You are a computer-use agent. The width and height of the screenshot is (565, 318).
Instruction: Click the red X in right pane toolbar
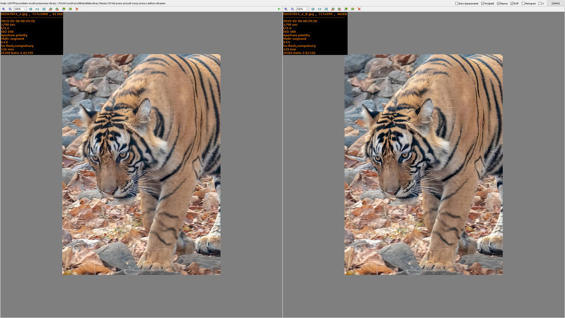coord(359,9)
